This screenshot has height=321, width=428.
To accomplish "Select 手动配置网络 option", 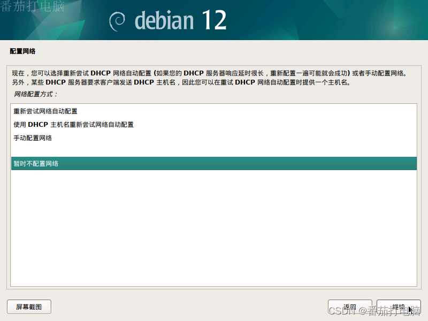I will pos(213,138).
